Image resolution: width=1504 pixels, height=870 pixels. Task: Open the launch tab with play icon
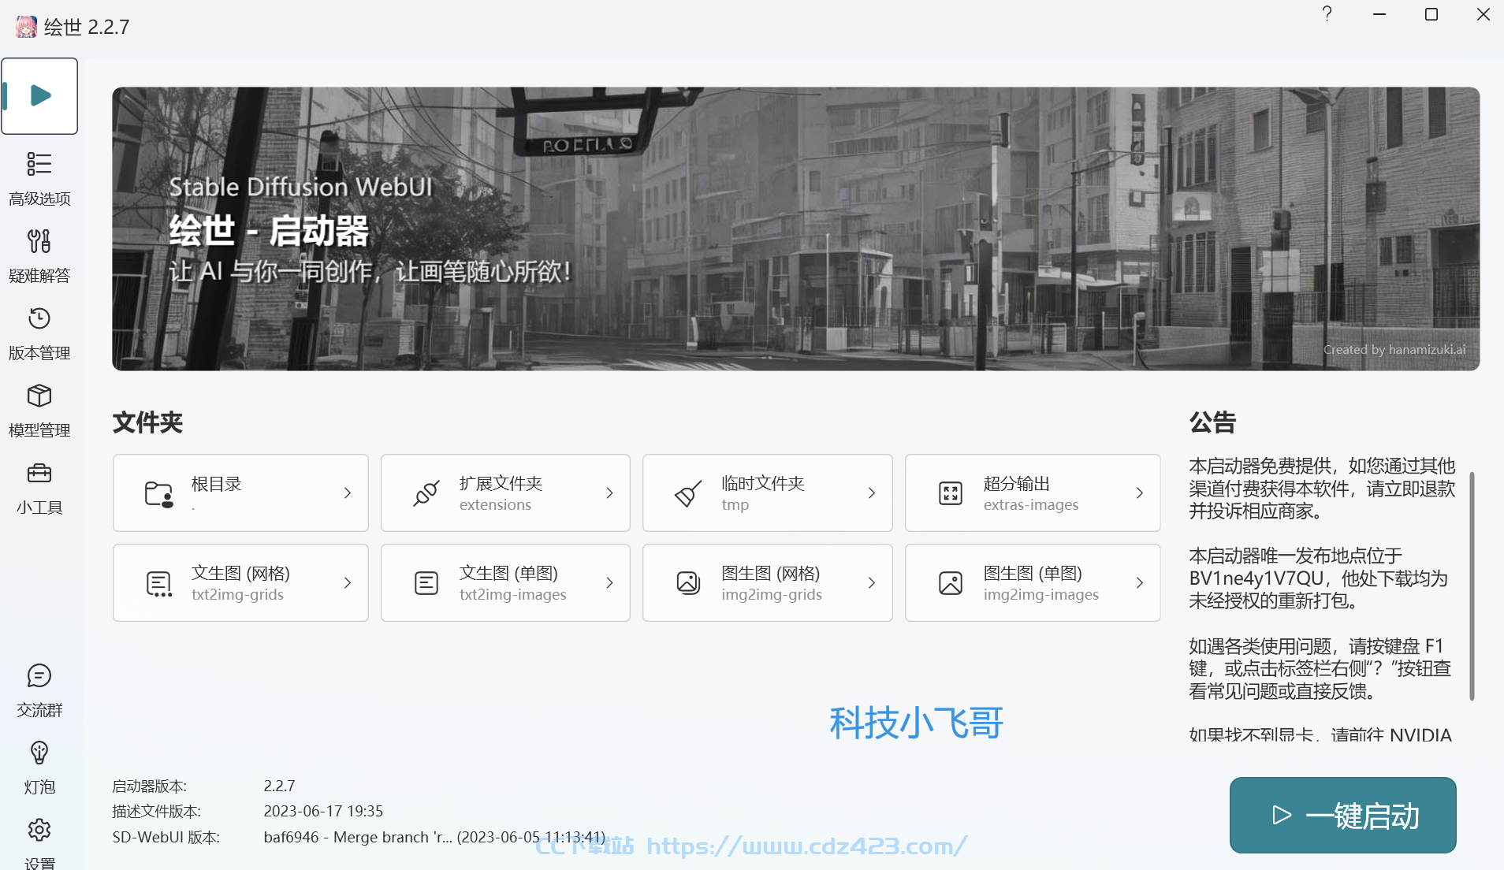(x=39, y=96)
